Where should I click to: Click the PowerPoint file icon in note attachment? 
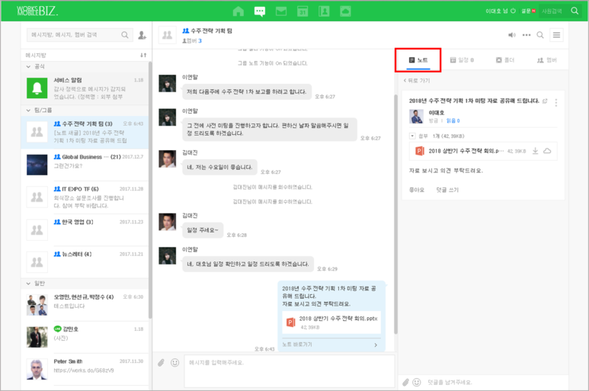tap(420, 151)
